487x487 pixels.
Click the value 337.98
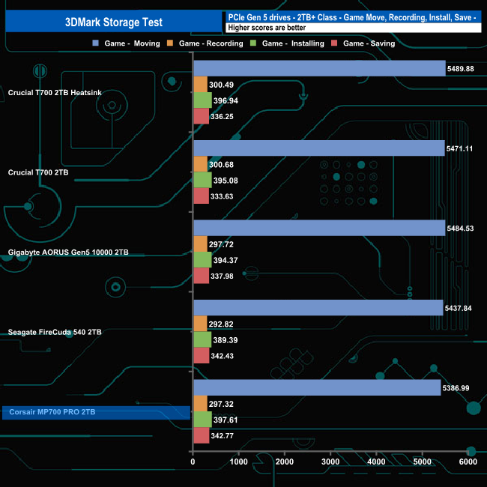pos(222,276)
